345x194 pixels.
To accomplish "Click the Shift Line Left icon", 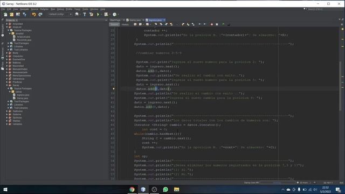I will click(x=199, y=24).
